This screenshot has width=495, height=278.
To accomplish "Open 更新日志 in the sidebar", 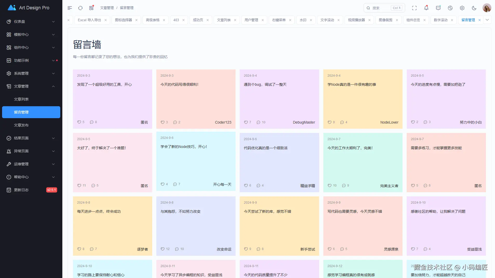I will (x=31, y=190).
